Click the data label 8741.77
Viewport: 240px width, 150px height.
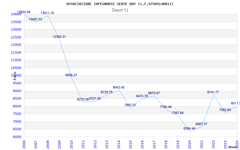[x=213, y=92]
